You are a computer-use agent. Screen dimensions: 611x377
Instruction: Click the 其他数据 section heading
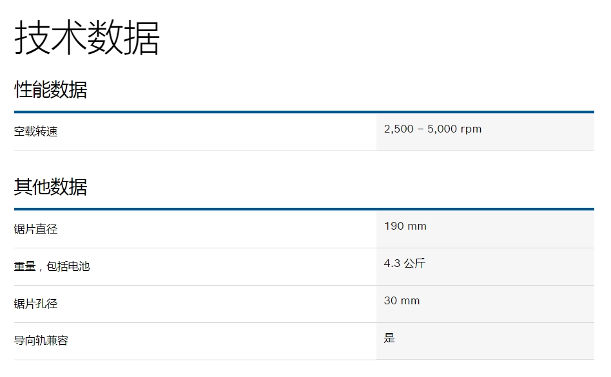(50, 187)
